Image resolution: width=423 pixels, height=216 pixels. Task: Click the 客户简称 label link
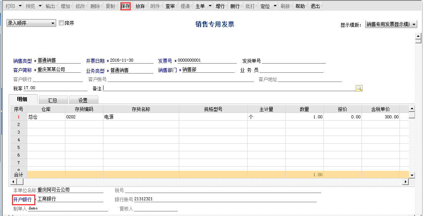[x=22, y=70]
